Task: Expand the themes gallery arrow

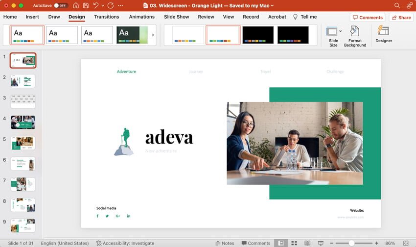Action: (x=153, y=35)
